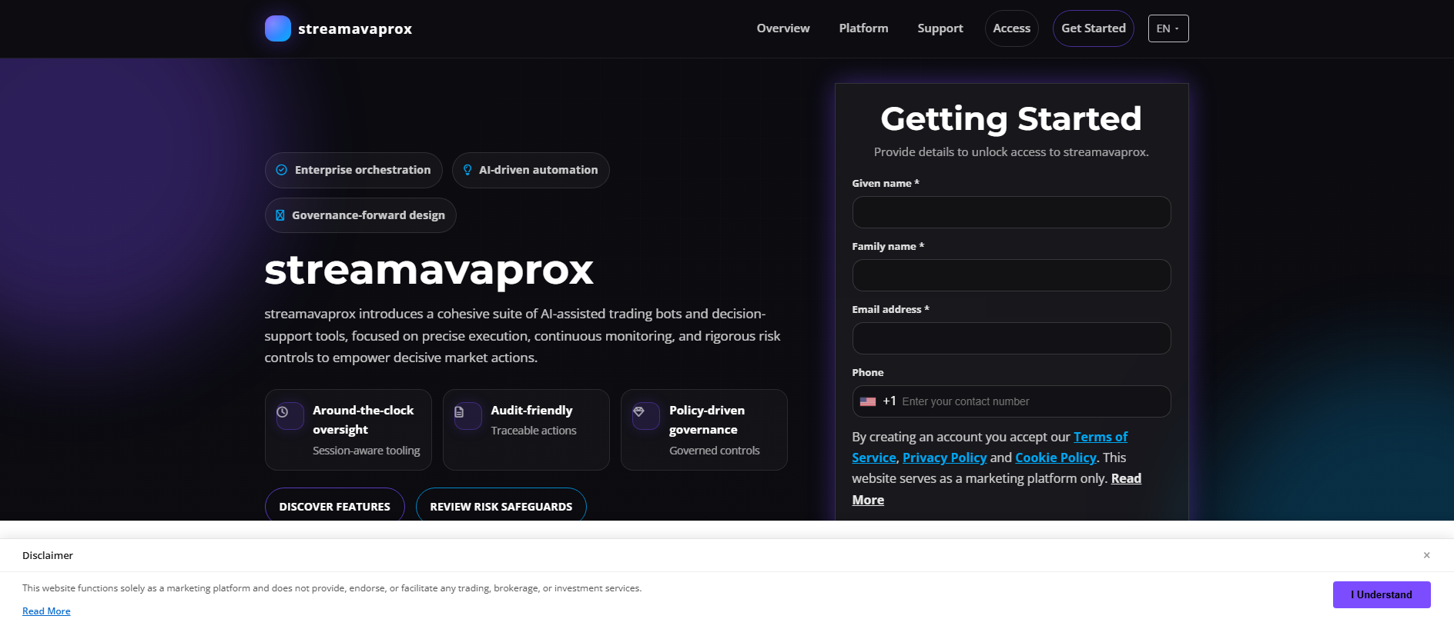Click the clock icon for Around-the-clock oversight
The image size is (1454, 629).
point(283,412)
